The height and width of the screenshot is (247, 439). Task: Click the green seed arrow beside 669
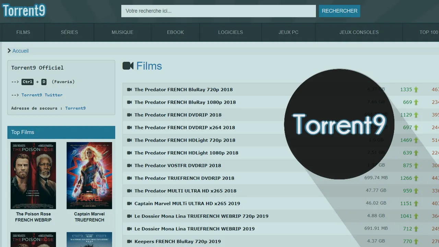416,102
